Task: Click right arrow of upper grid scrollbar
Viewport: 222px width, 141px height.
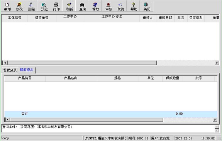Action: coord(217,62)
